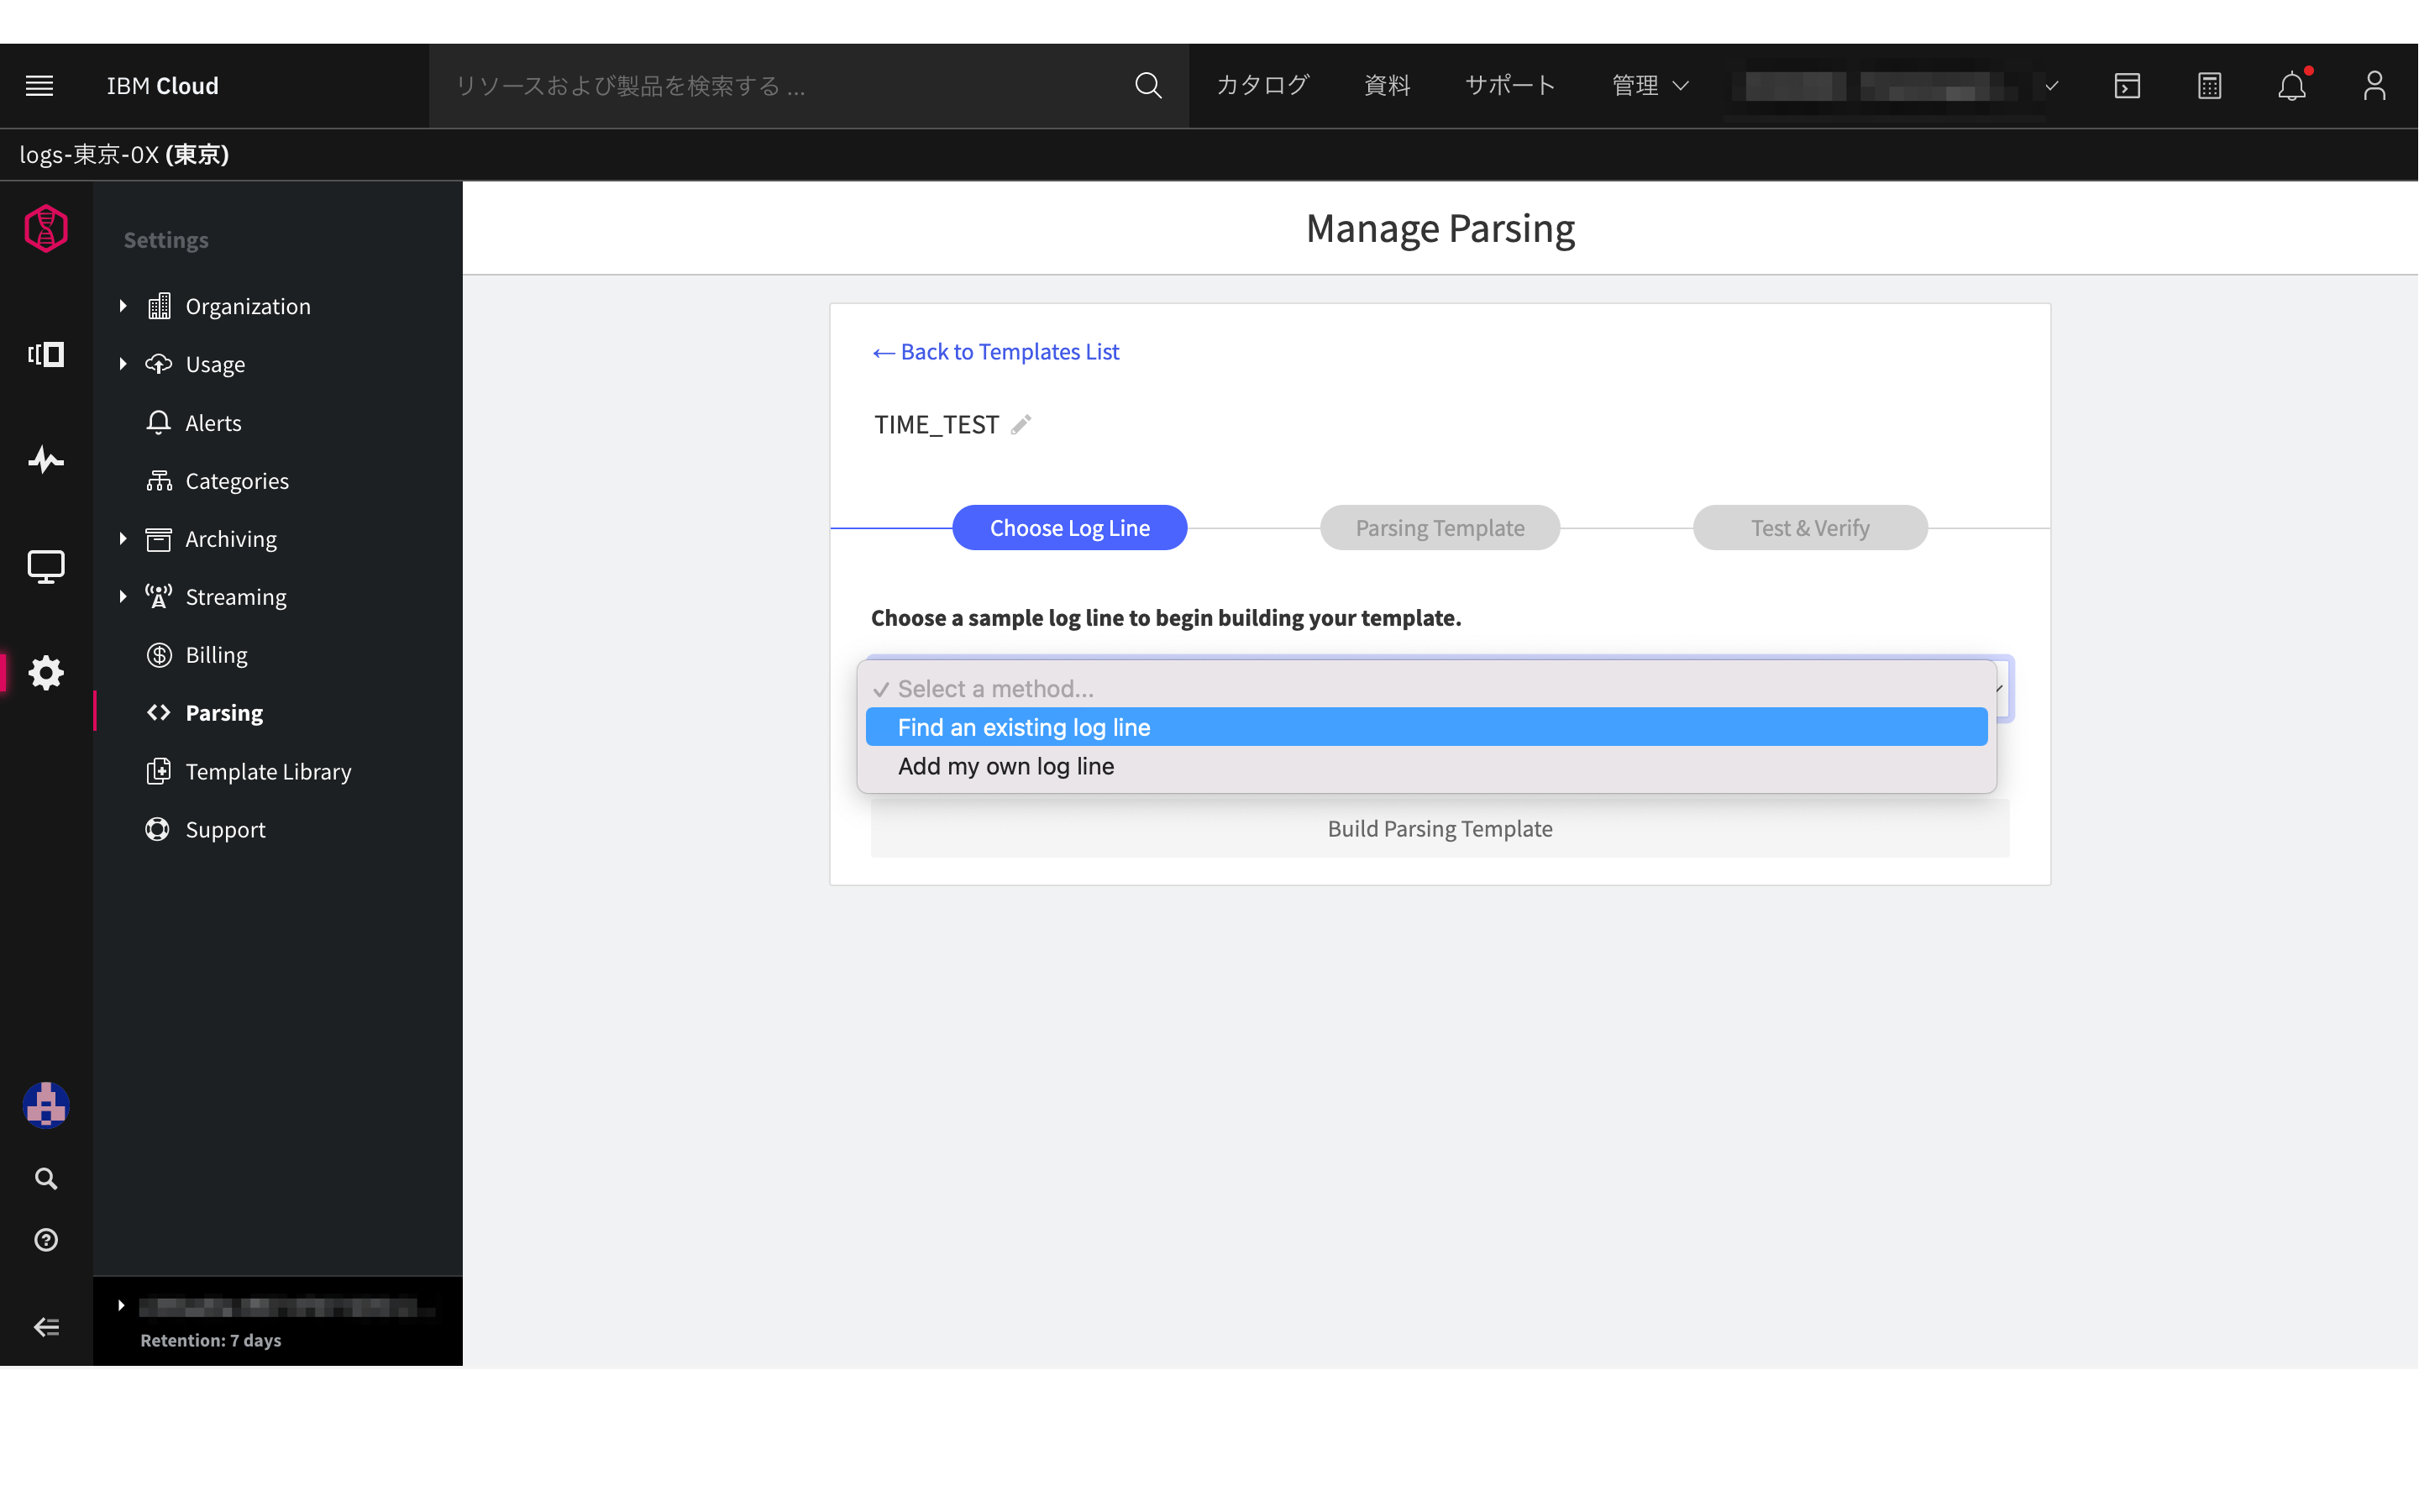
Task: Click the resource search input field
Action: click(x=779, y=86)
